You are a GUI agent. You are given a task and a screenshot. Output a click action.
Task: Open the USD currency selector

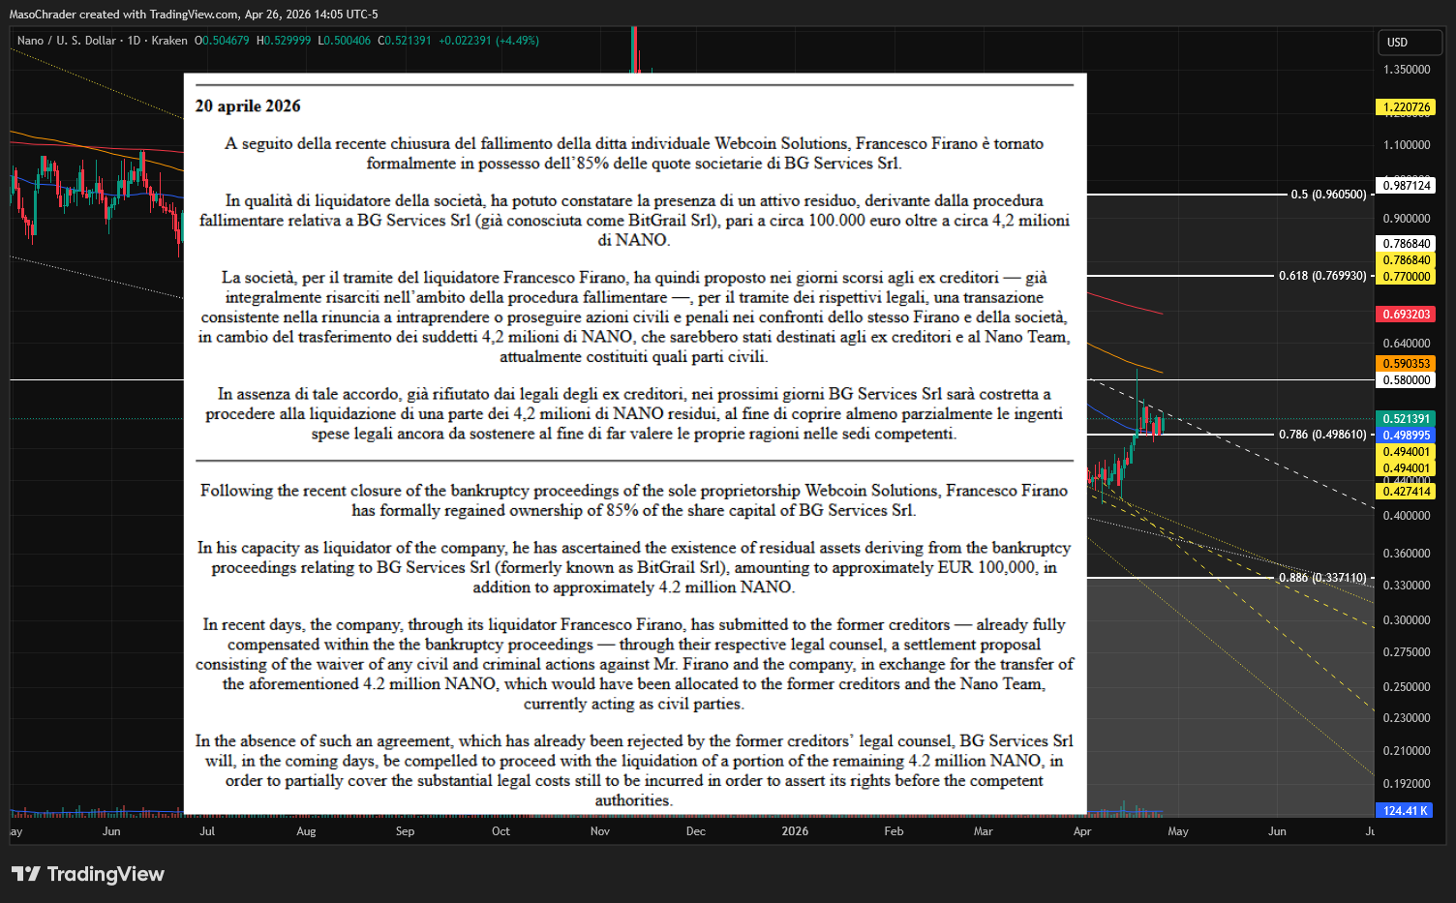click(x=1409, y=43)
